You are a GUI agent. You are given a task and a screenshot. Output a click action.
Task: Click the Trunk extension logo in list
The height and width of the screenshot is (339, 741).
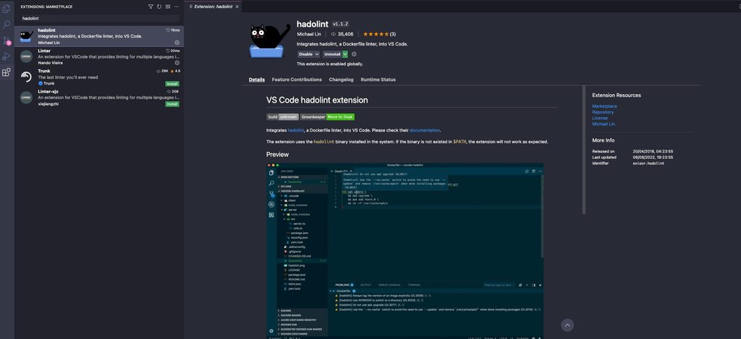27,77
